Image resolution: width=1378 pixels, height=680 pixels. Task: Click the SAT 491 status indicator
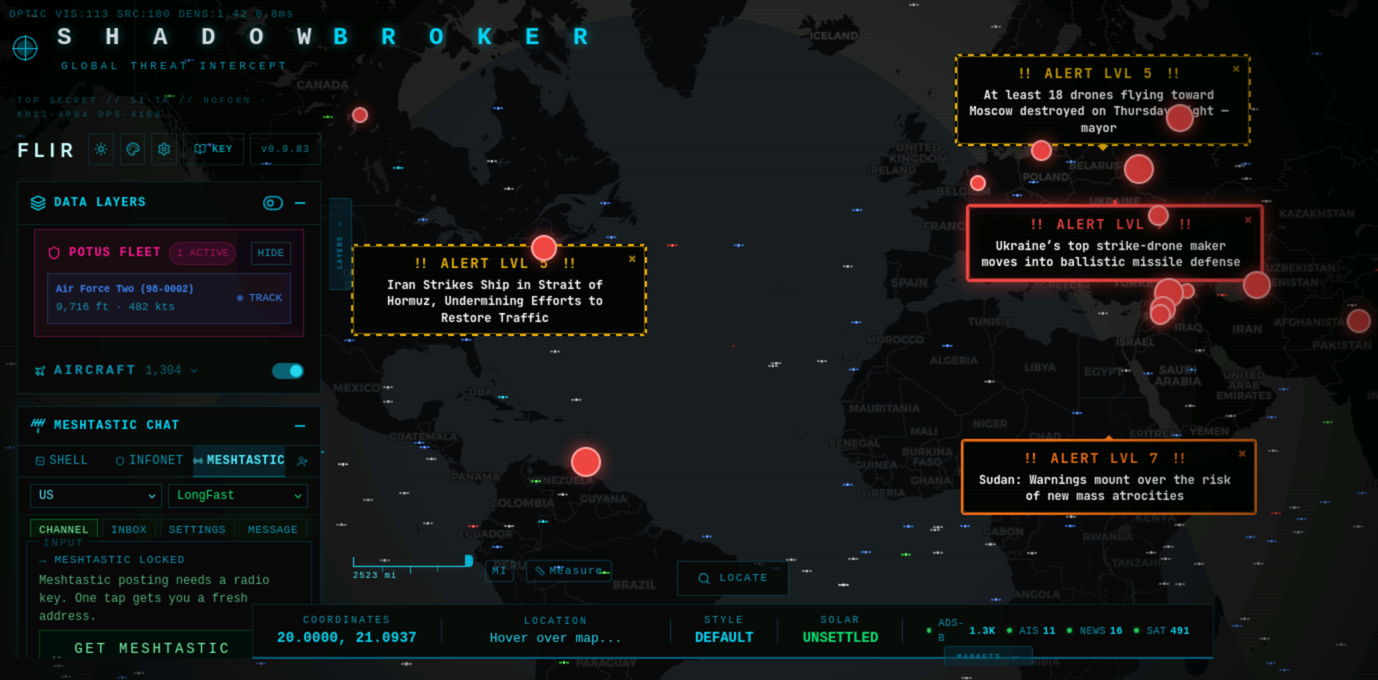pyautogui.click(x=1162, y=630)
